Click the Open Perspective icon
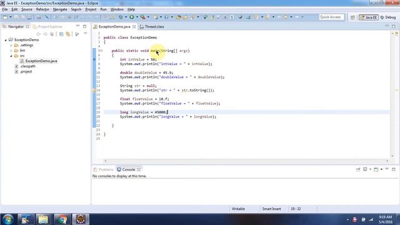Image resolution: width=400 pixels, height=225 pixels. pos(352,17)
